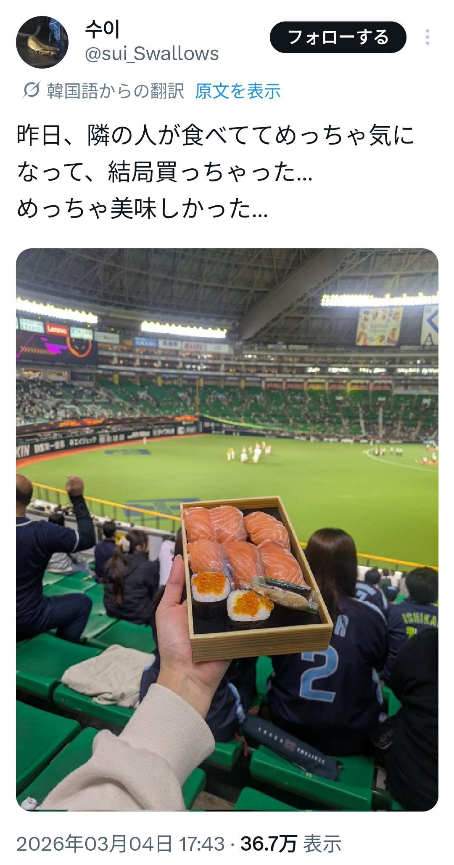This screenshot has height=865, width=454.
Task: Show the original text via 原文を表示
Action: [x=238, y=91]
